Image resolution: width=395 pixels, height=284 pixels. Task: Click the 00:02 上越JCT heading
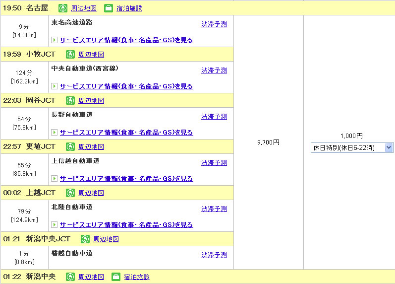[29, 193]
